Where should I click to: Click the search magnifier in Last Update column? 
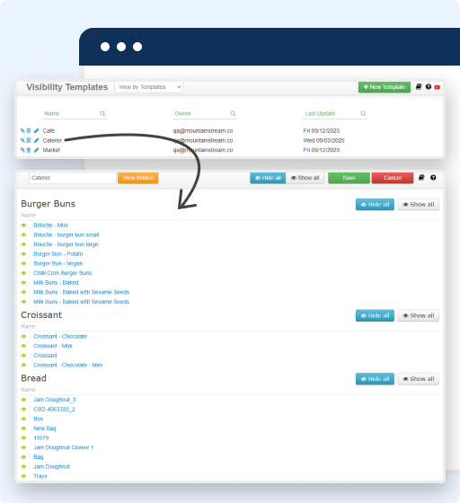363,113
